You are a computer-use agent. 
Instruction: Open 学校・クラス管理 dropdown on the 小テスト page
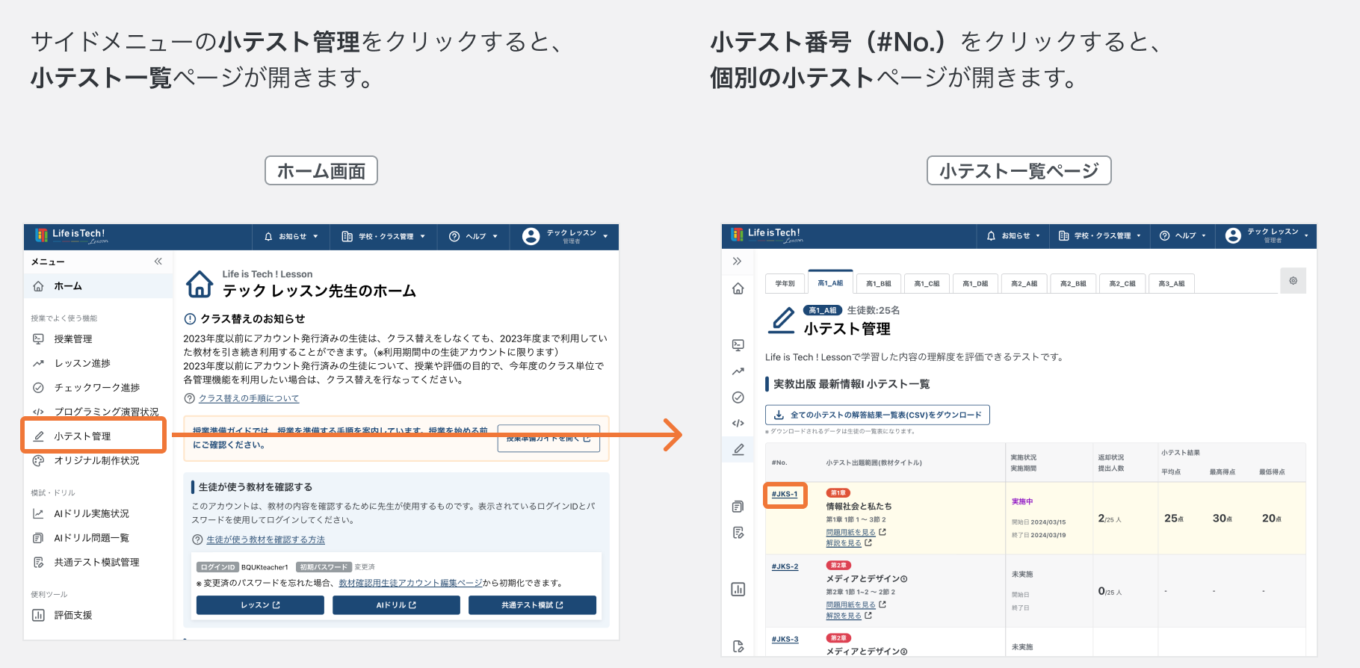(x=1100, y=235)
